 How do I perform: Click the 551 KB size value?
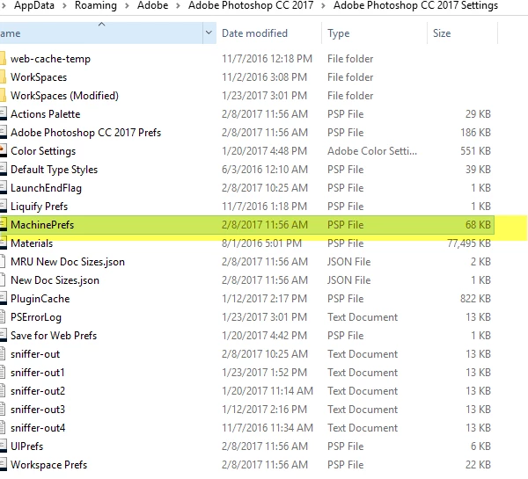(x=475, y=150)
